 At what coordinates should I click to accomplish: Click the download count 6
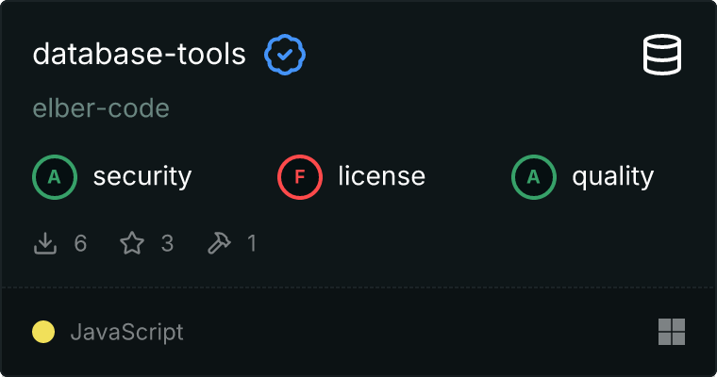pos(80,244)
